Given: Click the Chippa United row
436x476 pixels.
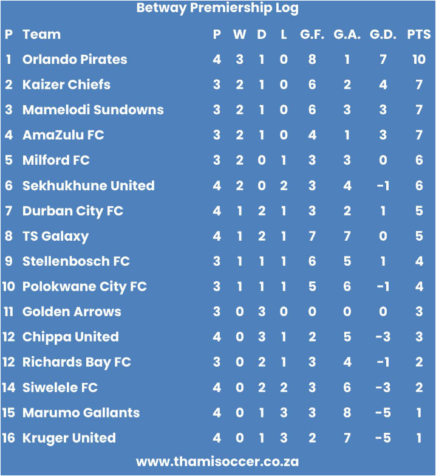Looking at the screenshot, I should tap(218, 337).
